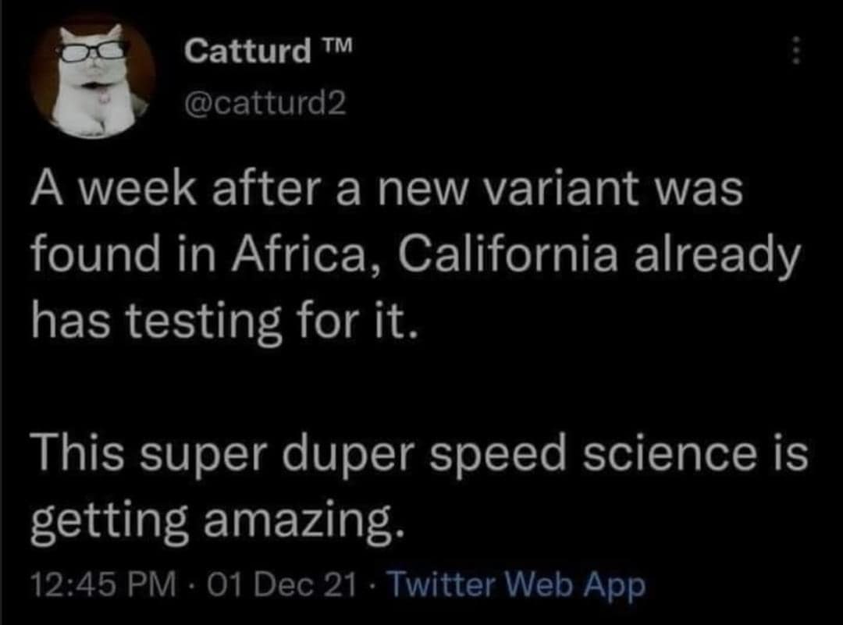Open the Twitter Web App source link
Image resolution: width=843 pixels, height=625 pixels.
[x=516, y=584]
